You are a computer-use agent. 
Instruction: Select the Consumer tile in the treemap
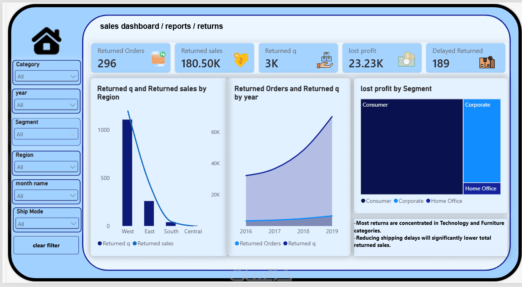click(x=412, y=147)
